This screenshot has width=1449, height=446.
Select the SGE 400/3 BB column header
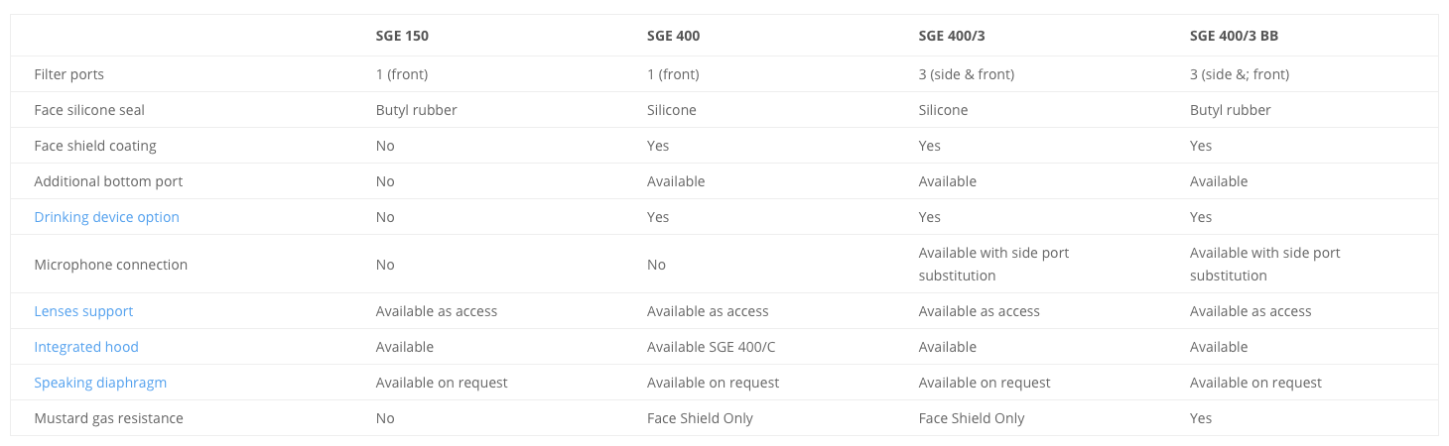pos(1235,36)
